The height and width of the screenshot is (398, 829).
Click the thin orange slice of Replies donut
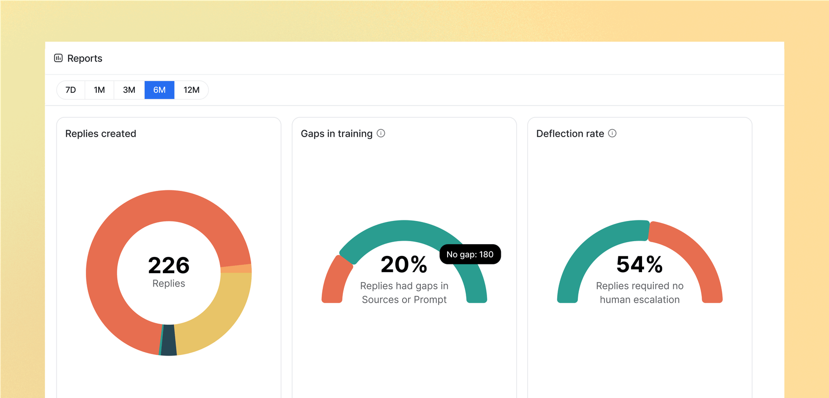[x=236, y=269]
